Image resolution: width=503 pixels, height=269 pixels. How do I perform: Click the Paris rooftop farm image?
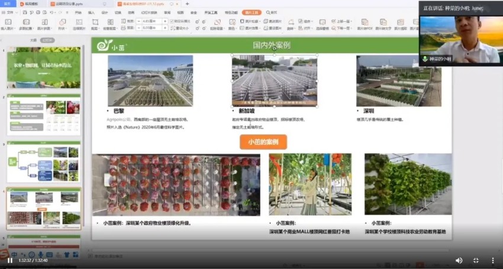150,81
